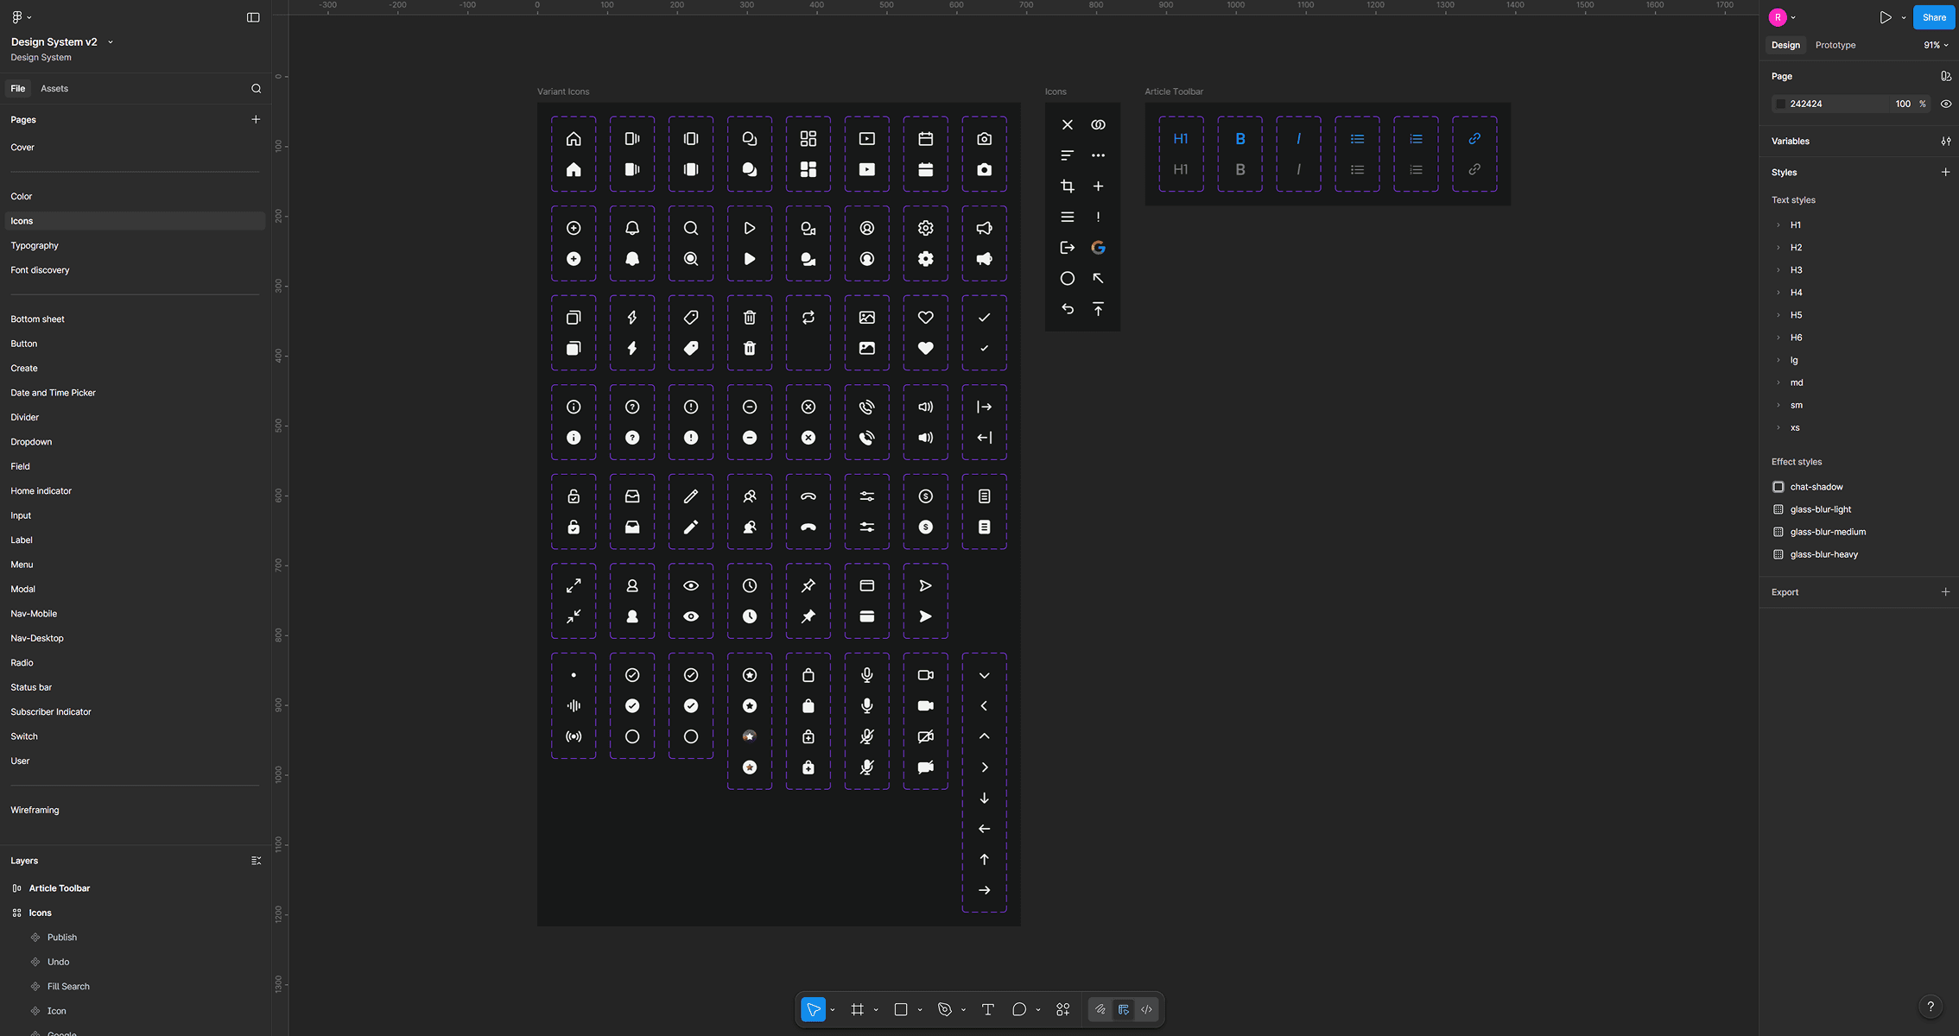Switch to the Prototype tab

(x=1835, y=45)
